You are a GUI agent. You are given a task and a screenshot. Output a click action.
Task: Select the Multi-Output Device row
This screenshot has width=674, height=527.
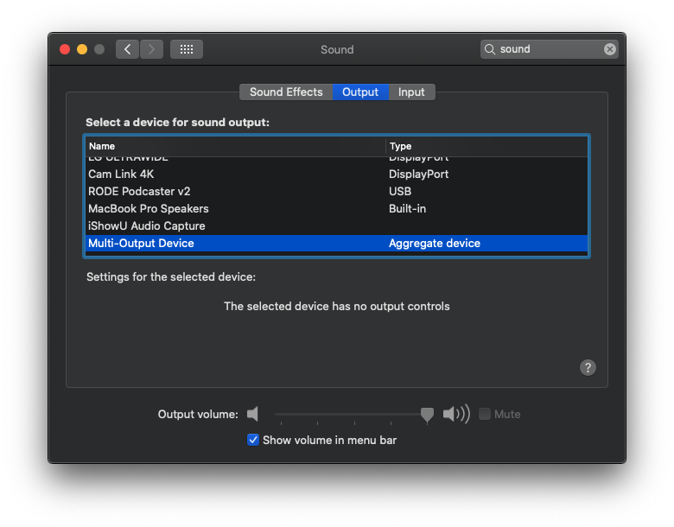coord(336,244)
